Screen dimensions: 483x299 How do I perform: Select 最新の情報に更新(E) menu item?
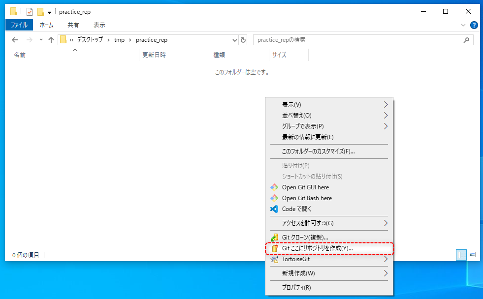(329, 137)
